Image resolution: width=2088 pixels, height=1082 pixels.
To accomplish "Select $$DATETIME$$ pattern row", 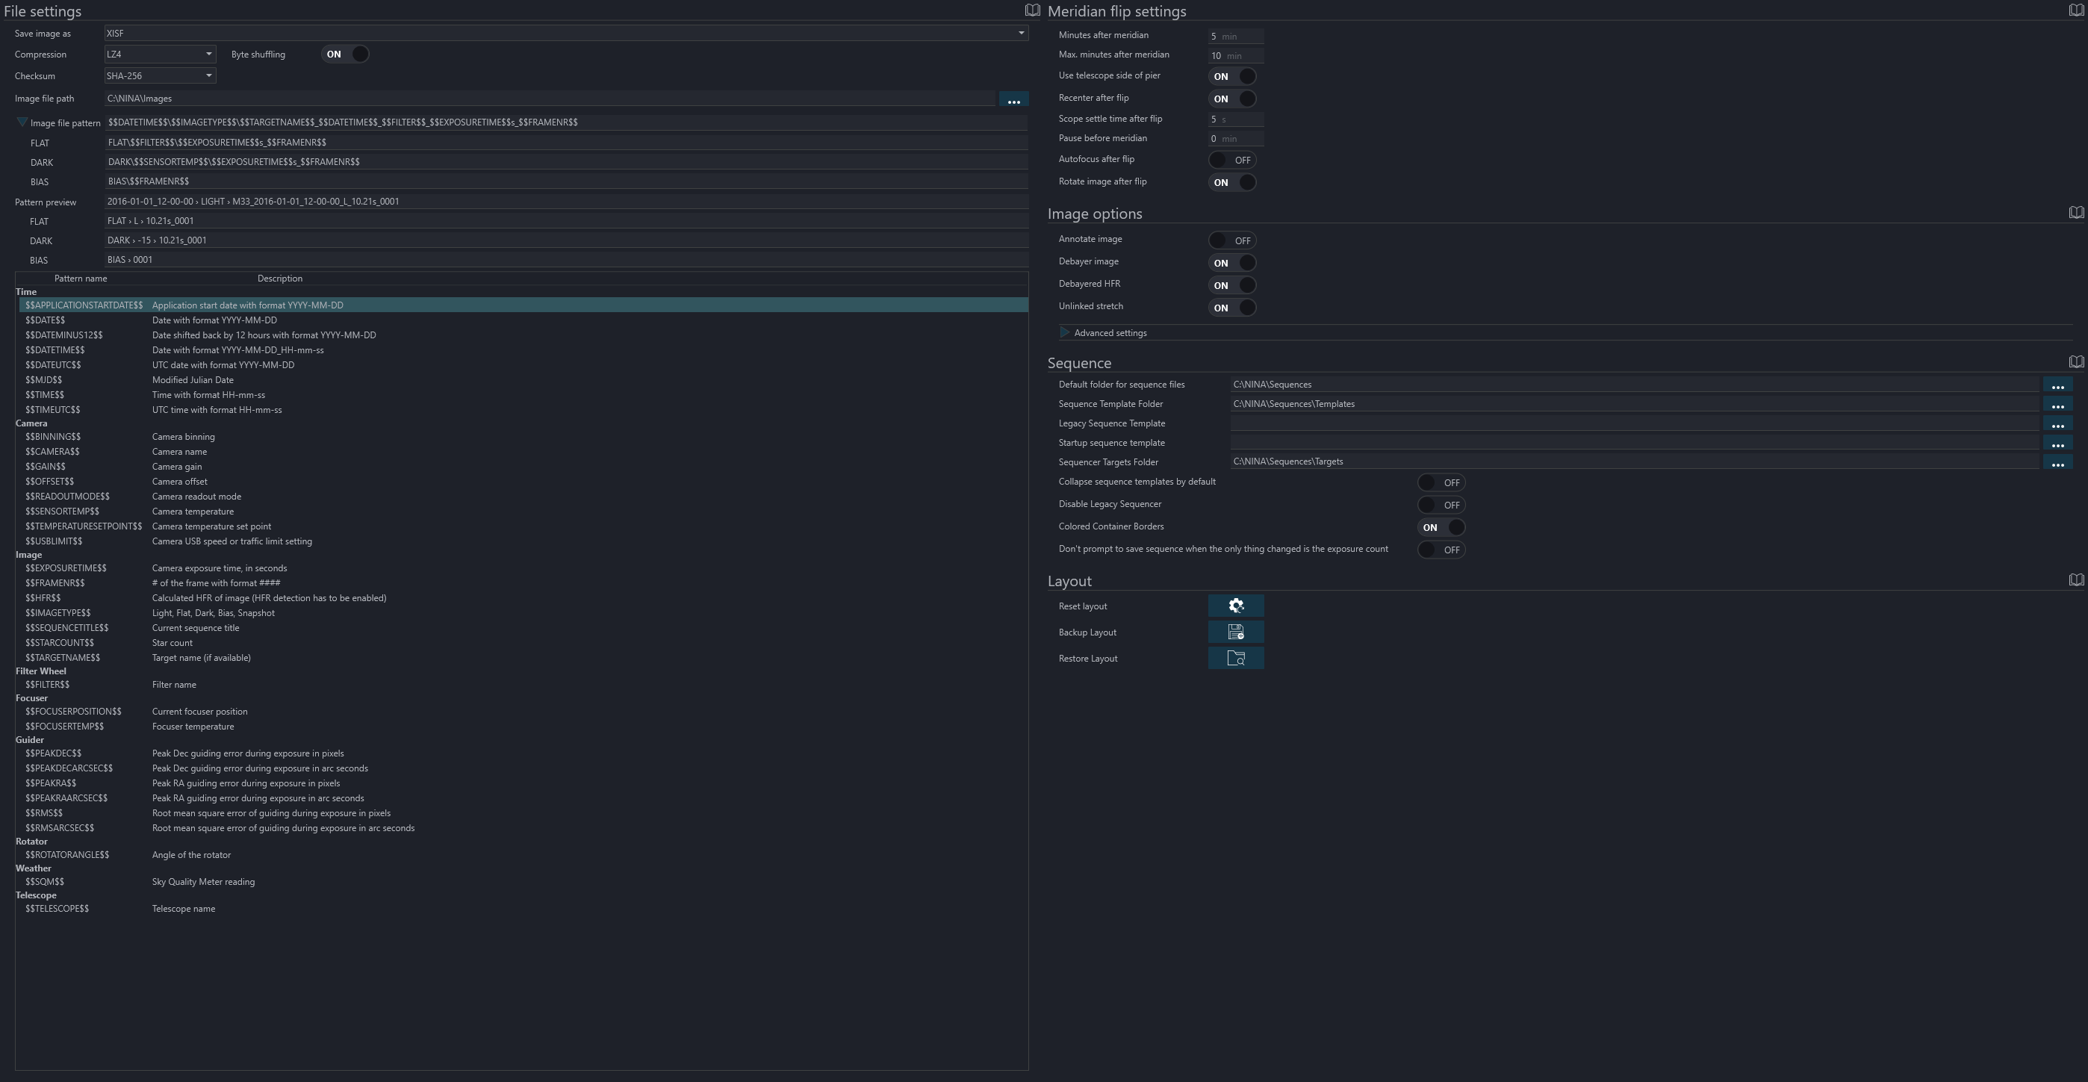I will pyautogui.click(x=523, y=350).
